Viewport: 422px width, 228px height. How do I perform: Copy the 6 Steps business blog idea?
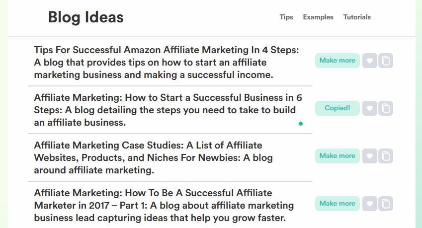386,108
